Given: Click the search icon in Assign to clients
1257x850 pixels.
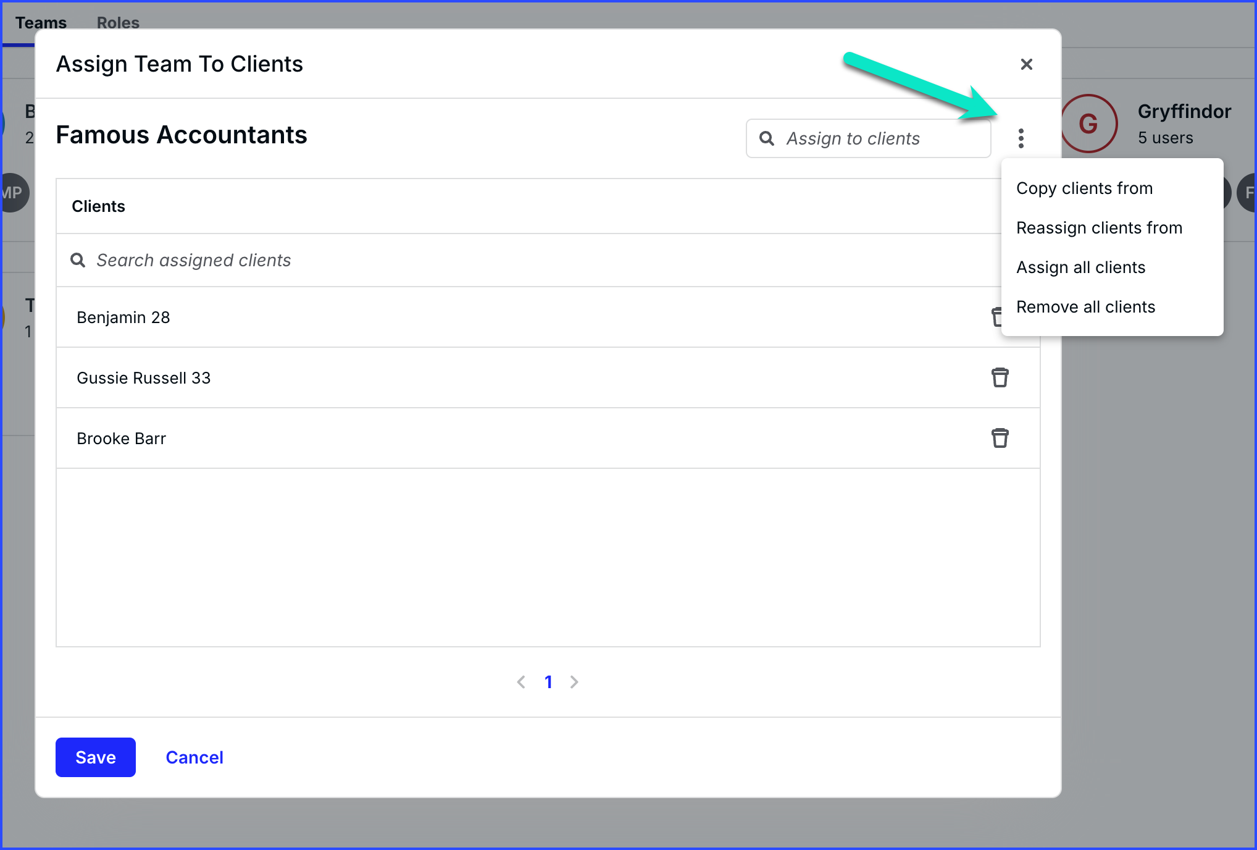Looking at the screenshot, I should click(x=766, y=138).
